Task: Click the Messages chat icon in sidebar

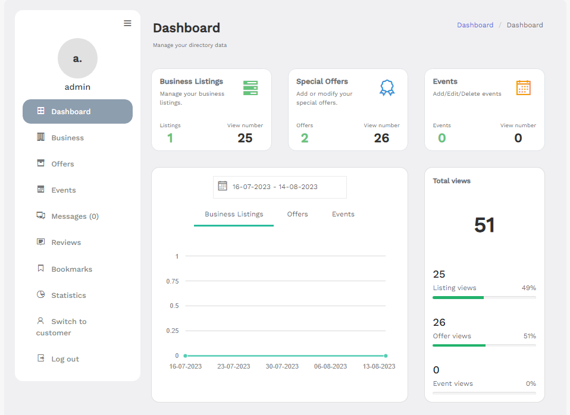Action: coord(40,215)
